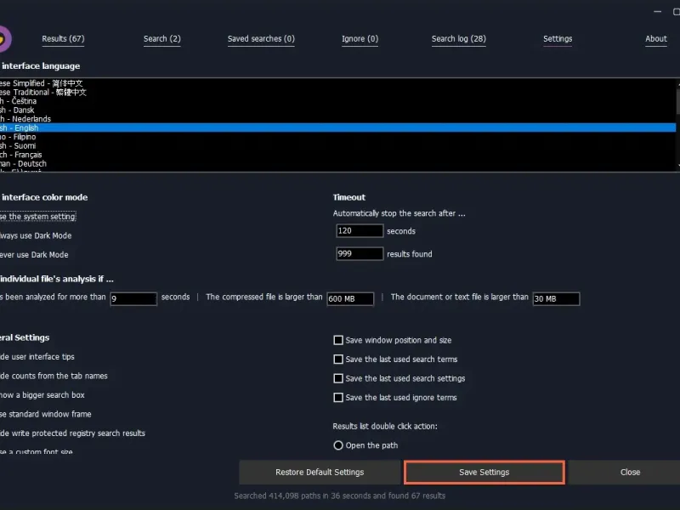The image size is (680, 510).
Task: Choose 'Never use Dark Mode' option
Action: (x=34, y=254)
